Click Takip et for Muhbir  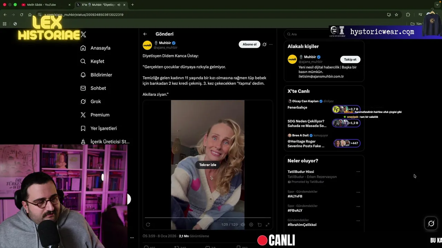(350, 59)
